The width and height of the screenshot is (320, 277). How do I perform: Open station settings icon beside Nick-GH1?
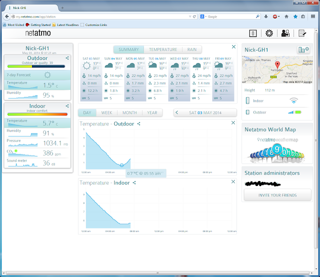coord(304,49)
